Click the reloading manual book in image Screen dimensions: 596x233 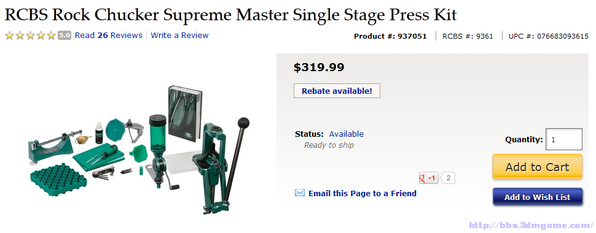pyautogui.click(x=184, y=114)
